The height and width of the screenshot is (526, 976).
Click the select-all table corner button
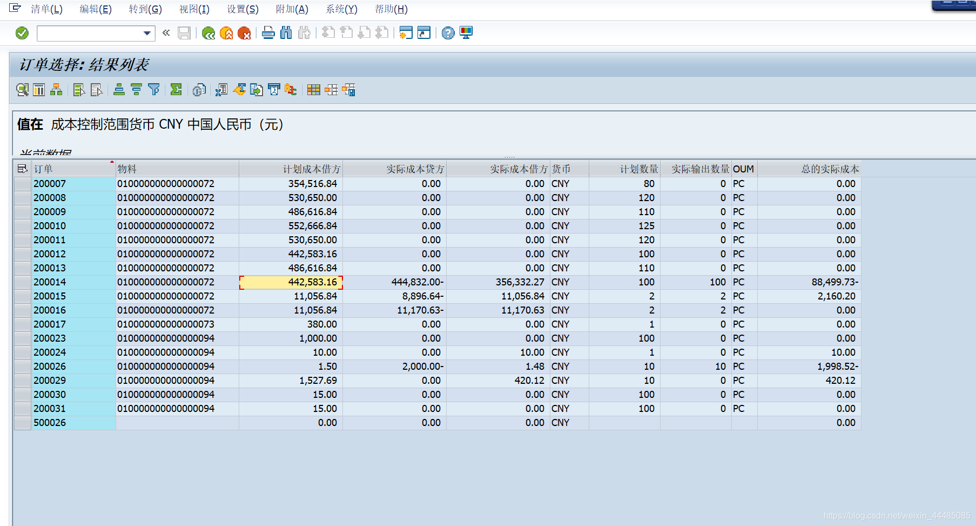coord(22,169)
